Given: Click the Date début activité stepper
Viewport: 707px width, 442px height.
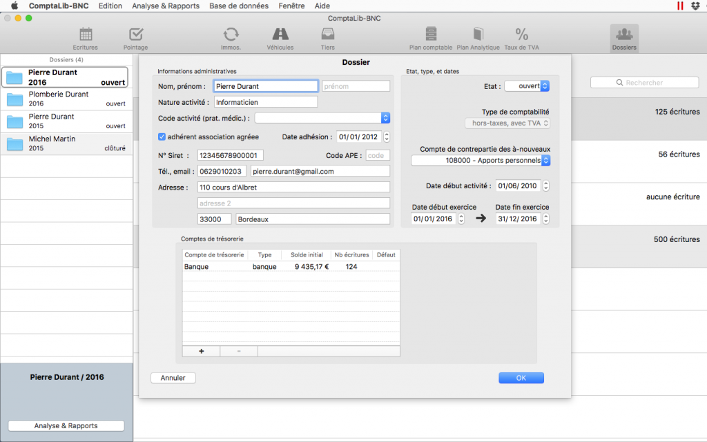Looking at the screenshot, I should tap(546, 186).
